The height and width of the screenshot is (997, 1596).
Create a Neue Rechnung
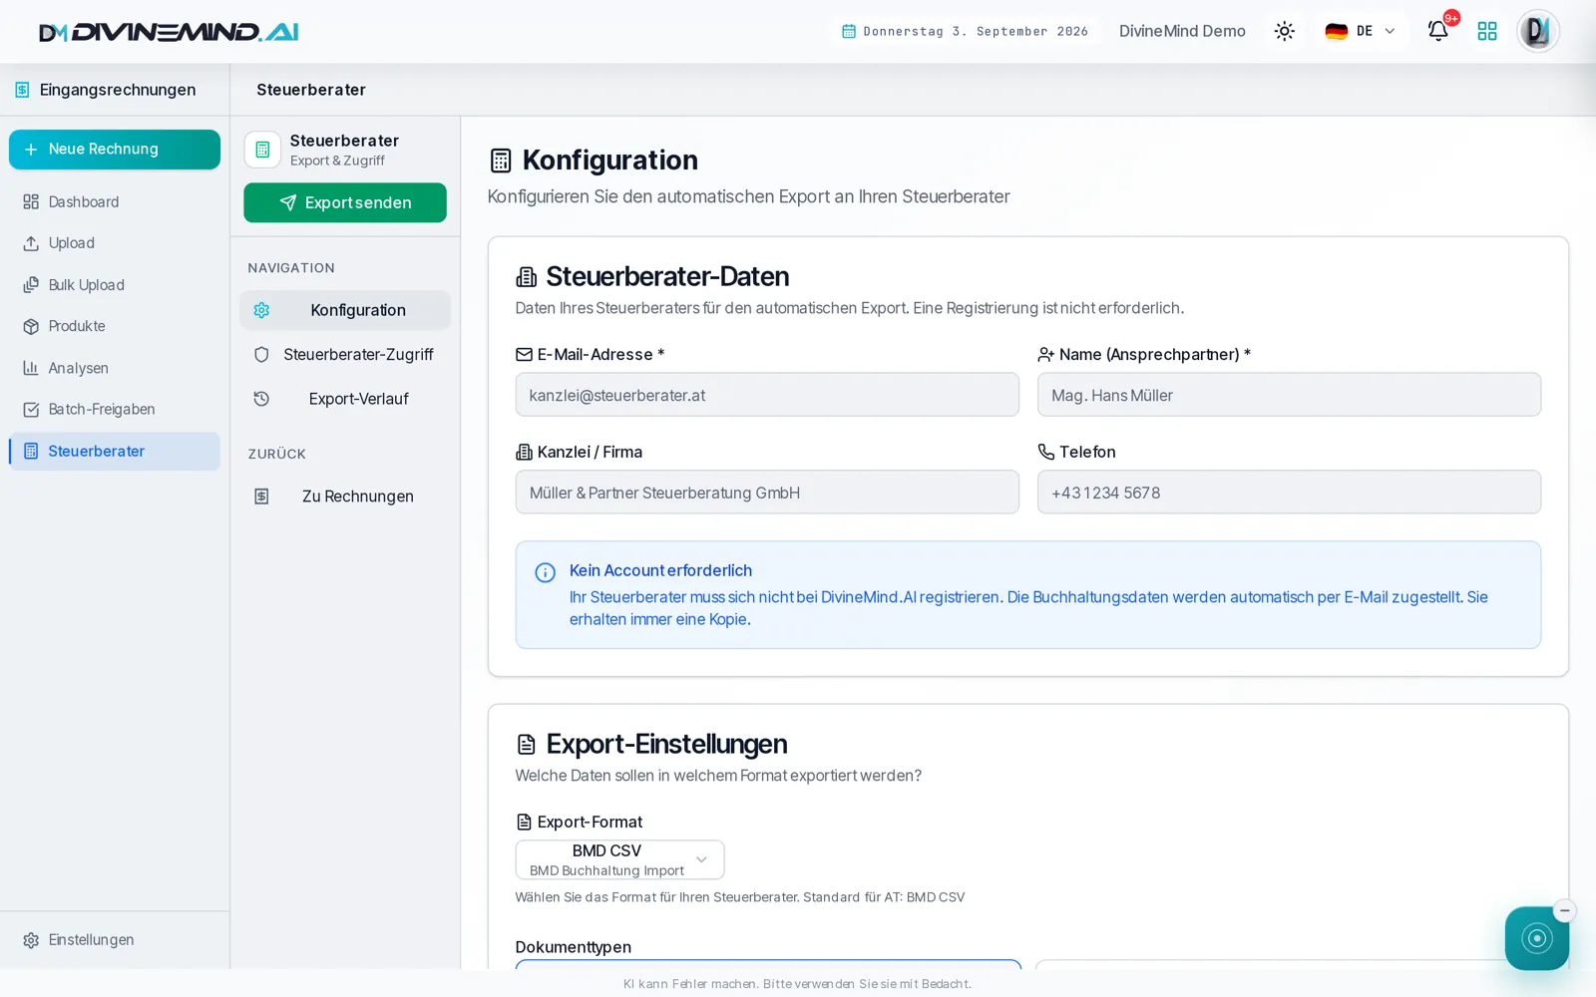coord(115,150)
